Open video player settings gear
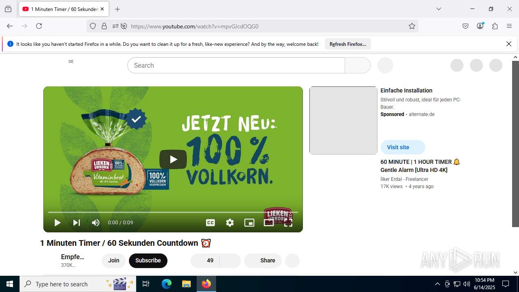This screenshot has height=292, width=519. pyautogui.click(x=230, y=223)
